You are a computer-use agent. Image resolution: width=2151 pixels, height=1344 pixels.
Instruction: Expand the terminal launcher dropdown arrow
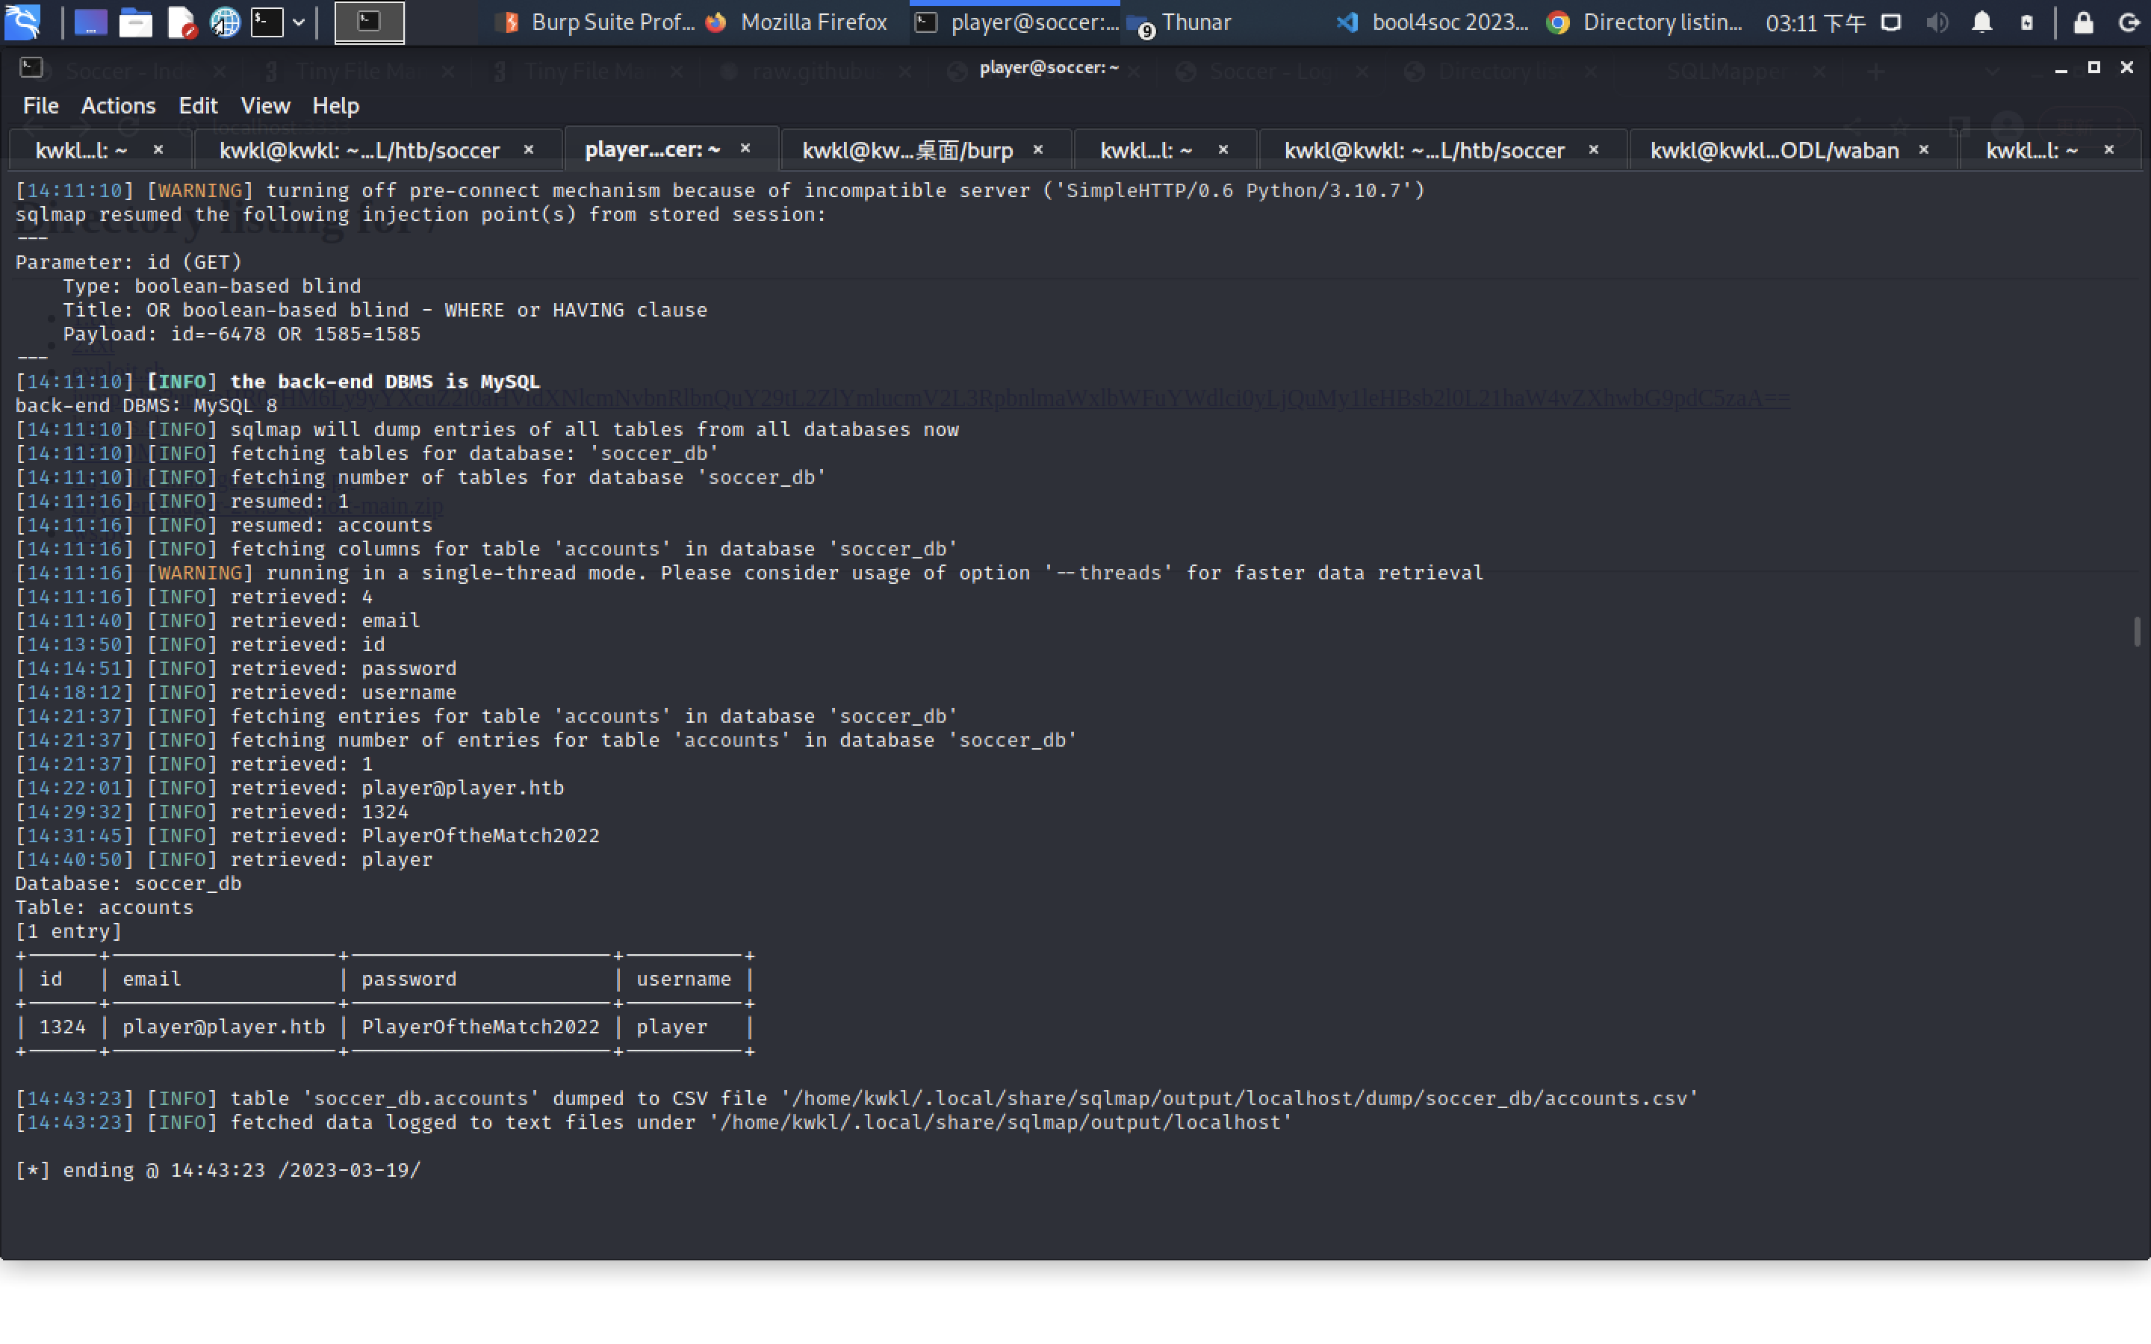(x=299, y=22)
